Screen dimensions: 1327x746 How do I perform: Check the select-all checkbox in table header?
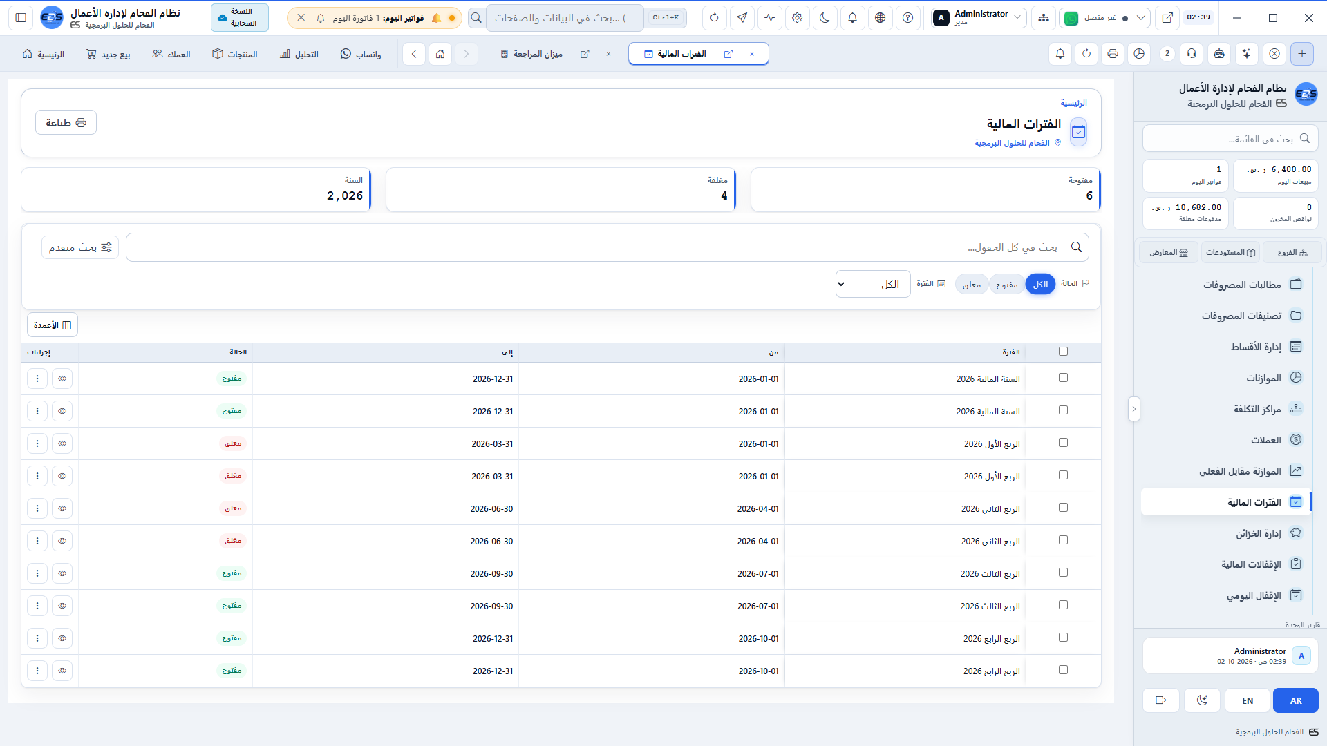click(1063, 352)
